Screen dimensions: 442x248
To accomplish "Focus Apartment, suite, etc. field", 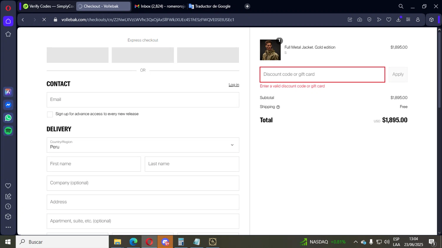I will tap(143, 221).
